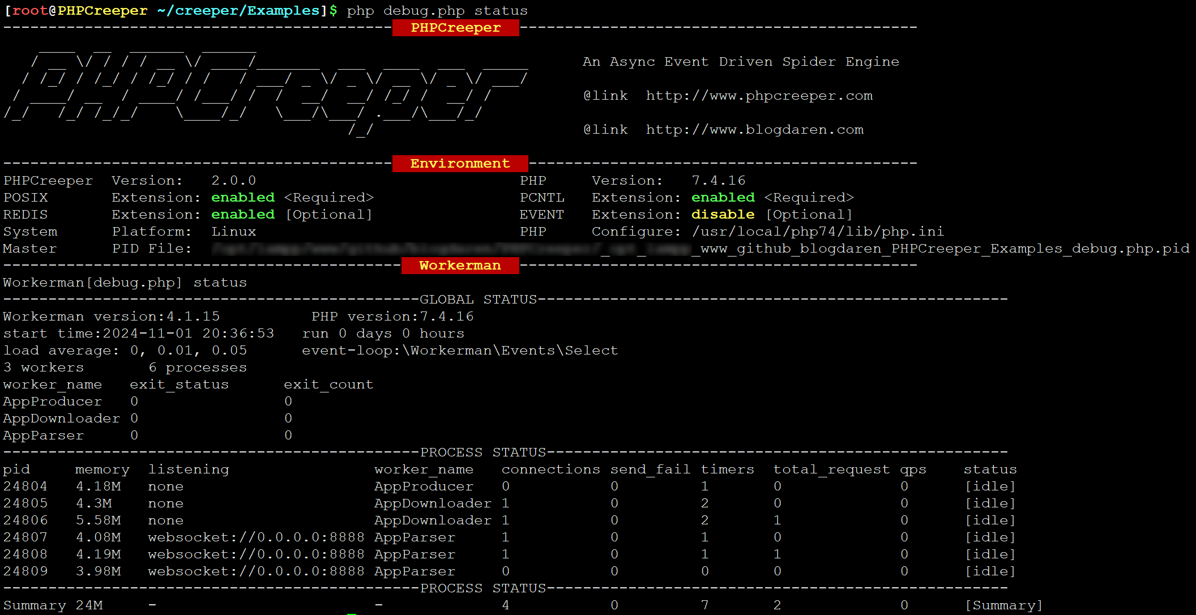Click the connections column header
The image size is (1196, 615).
pos(551,469)
